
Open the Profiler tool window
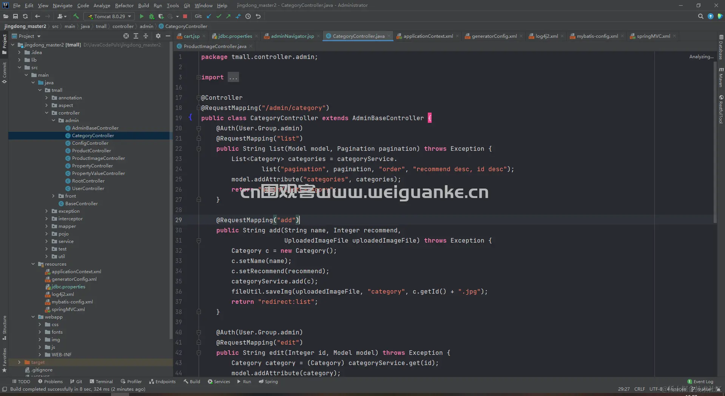[131, 382]
